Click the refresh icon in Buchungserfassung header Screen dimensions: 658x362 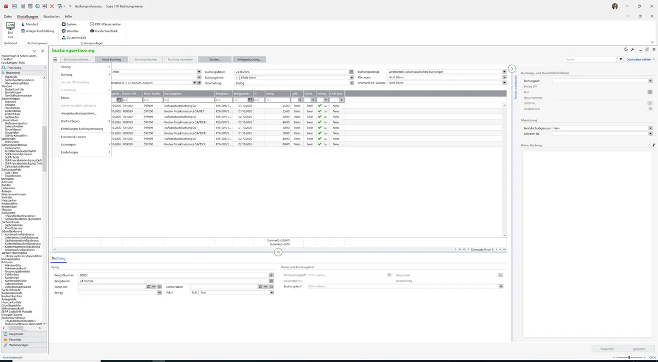point(626,50)
